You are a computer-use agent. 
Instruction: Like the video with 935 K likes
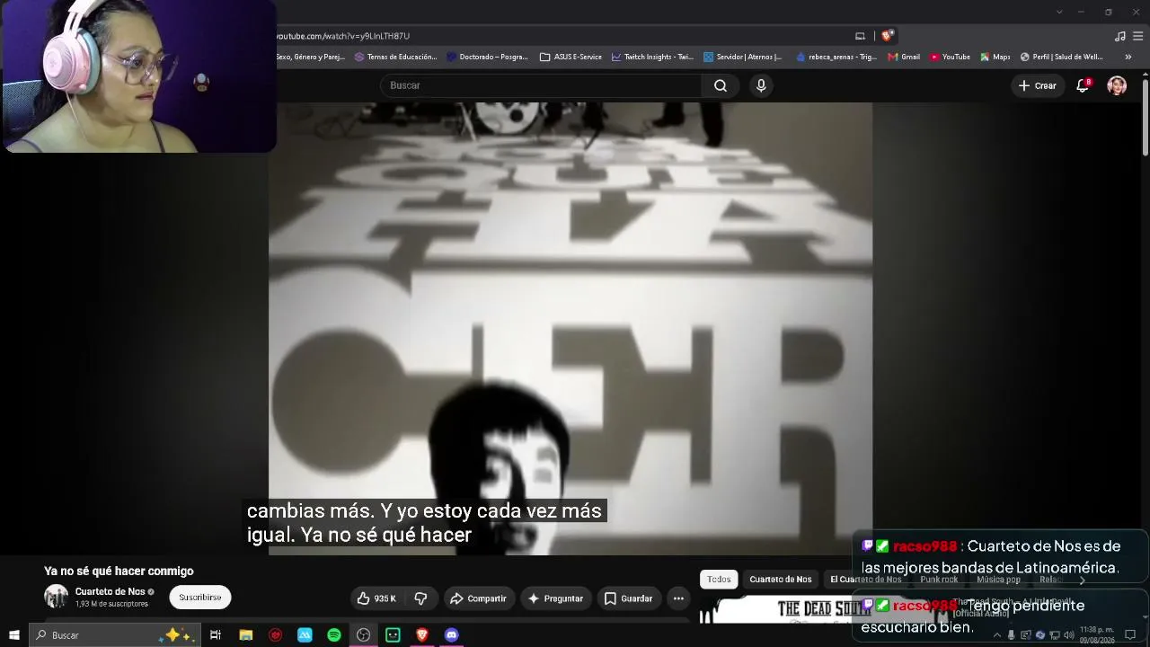coord(376,598)
